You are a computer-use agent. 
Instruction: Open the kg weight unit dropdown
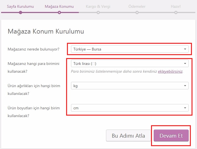coord(130,86)
